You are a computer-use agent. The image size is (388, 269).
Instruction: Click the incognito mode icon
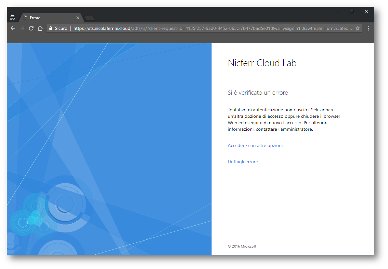tap(12, 18)
